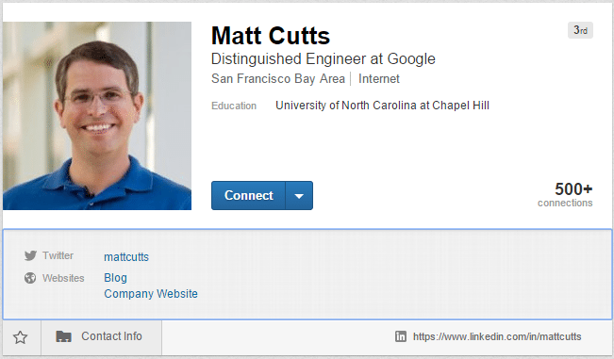The image size is (614, 359).
Task: Open the Contact Info tab
Action: 102,336
